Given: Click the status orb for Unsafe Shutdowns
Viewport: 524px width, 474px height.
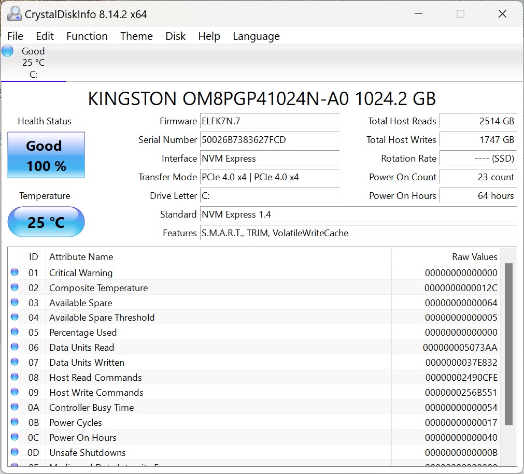Looking at the screenshot, I should [15, 452].
